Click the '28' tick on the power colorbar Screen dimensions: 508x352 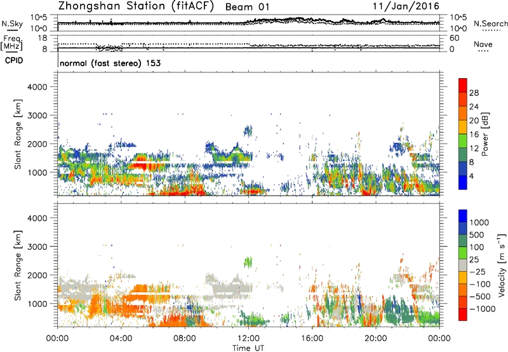[474, 93]
